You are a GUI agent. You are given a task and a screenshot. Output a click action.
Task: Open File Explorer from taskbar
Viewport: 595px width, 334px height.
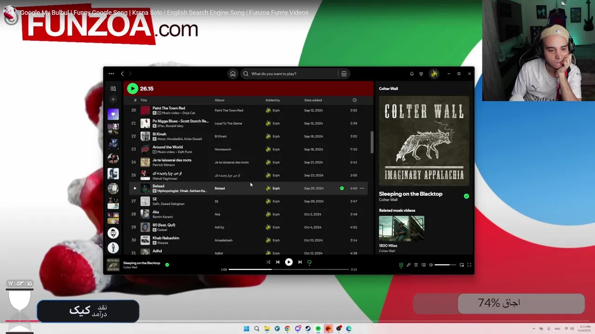coord(267,328)
